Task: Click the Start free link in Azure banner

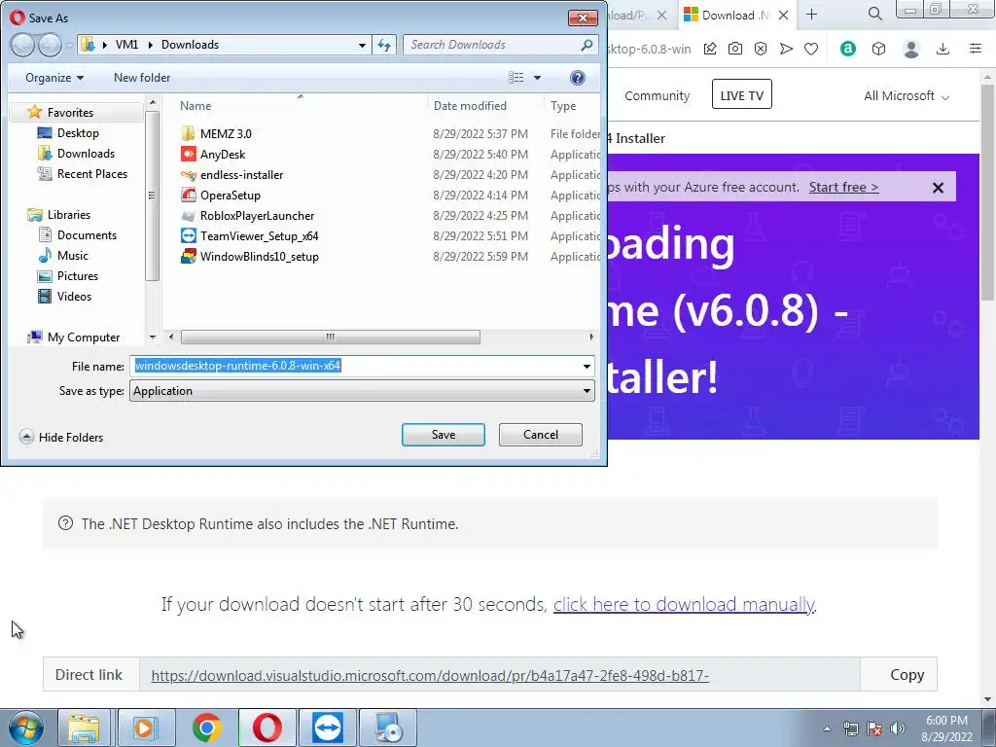Action: (843, 188)
